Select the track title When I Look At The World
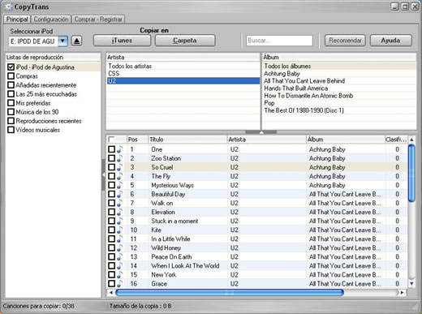Image resolution: width=422 pixels, height=314 pixels. (185, 265)
